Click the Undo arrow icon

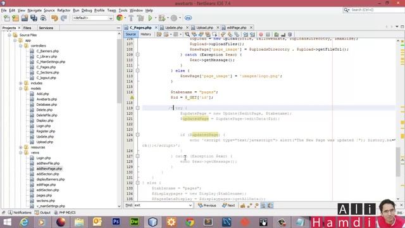[x=54, y=18]
